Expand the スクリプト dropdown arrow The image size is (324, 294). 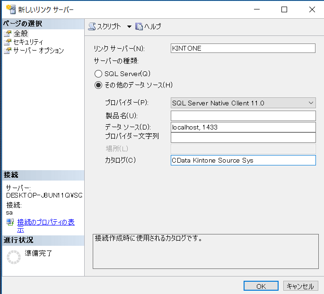coord(129,26)
